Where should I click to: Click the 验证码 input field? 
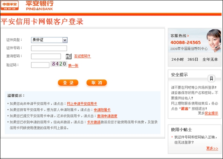pos(40,65)
